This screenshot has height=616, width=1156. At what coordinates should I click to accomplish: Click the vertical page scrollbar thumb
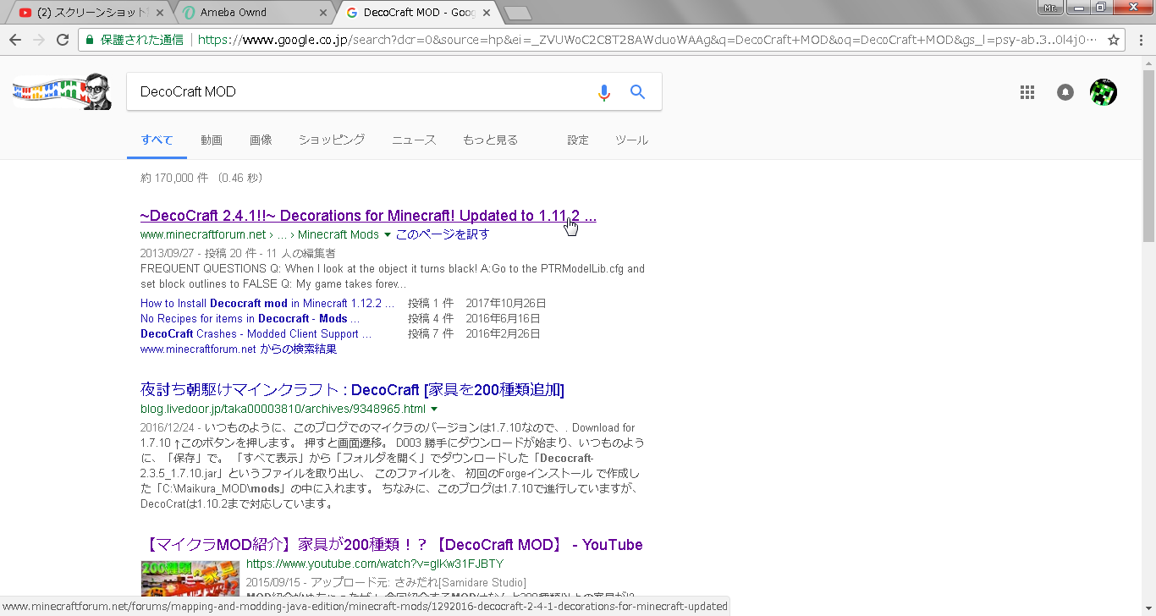(x=1148, y=157)
